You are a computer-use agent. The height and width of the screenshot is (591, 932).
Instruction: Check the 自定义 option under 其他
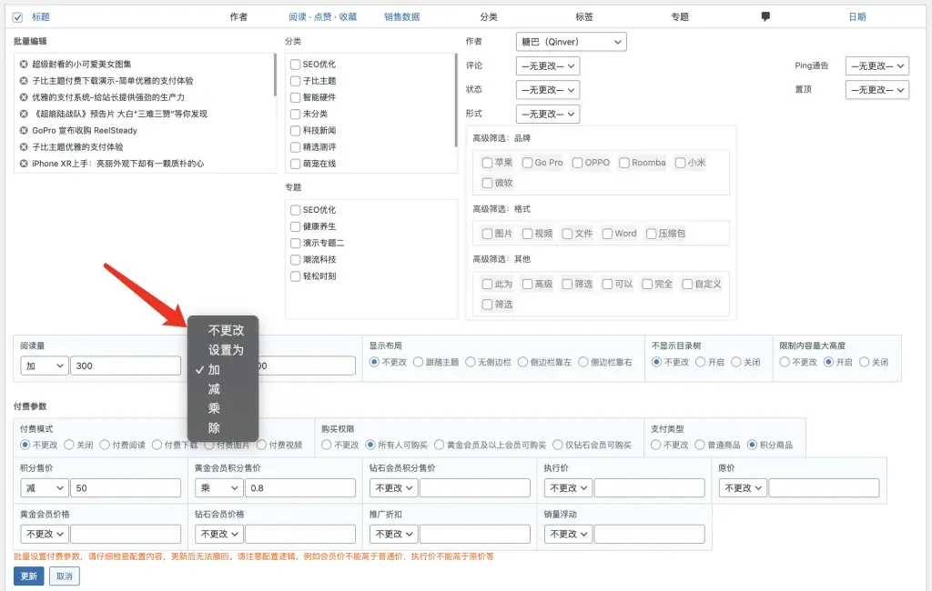pyautogui.click(x=688, y=285)
